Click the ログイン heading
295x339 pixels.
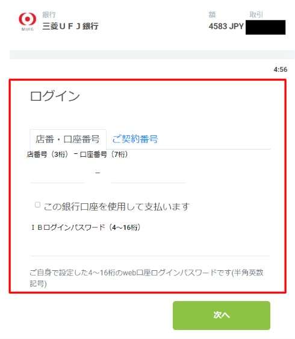pyautogui.click(x=55, y=96)
